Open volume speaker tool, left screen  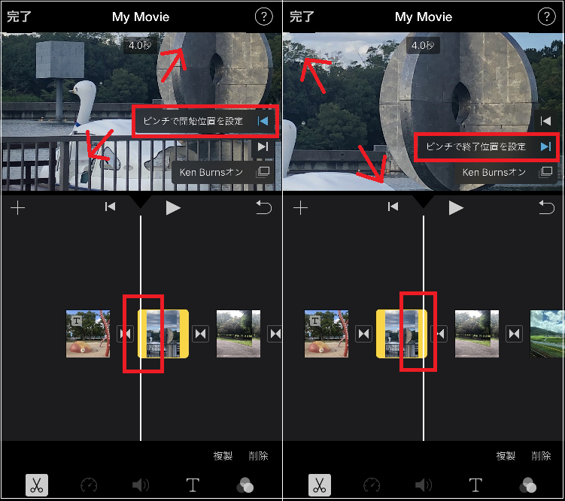coord(141,485)
